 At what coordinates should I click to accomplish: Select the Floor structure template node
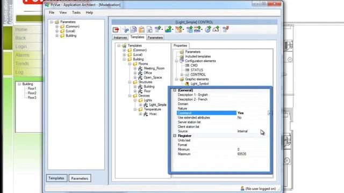[x=147, y=91]
